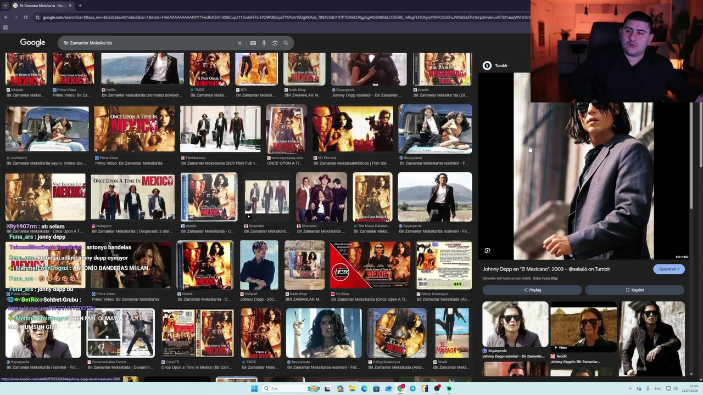Open the Netflix landscape image result
This screenshot has height=395, width=703.
click(142, 69)
